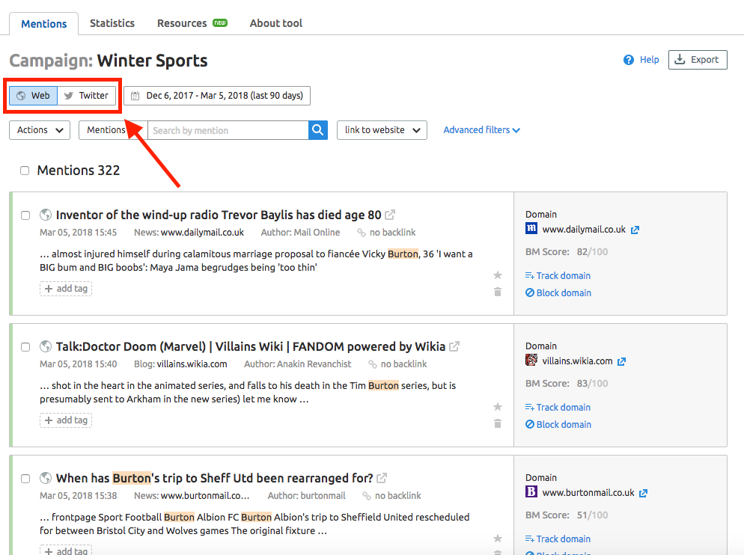Expand Advanced filters
The image size is (744, 555).
point(481,130)
